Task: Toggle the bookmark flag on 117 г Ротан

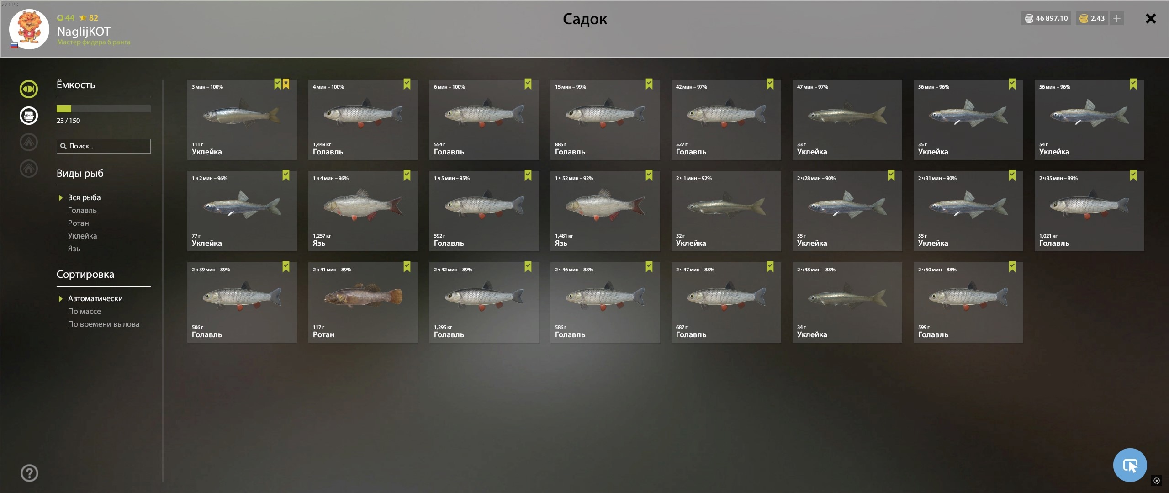Action: click(407, 266)
